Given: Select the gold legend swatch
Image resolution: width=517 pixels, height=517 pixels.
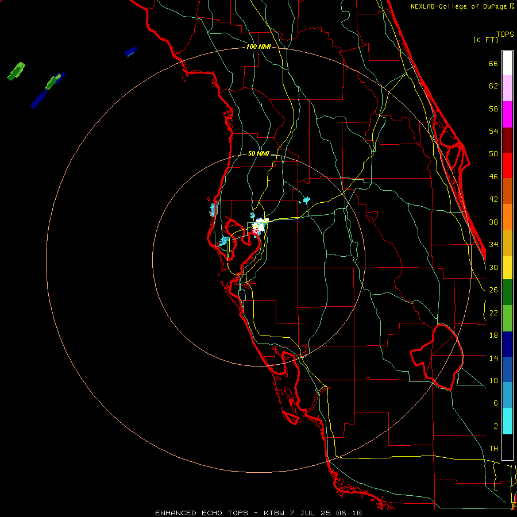Looking at the screenshot, I should tap(507, 243).
